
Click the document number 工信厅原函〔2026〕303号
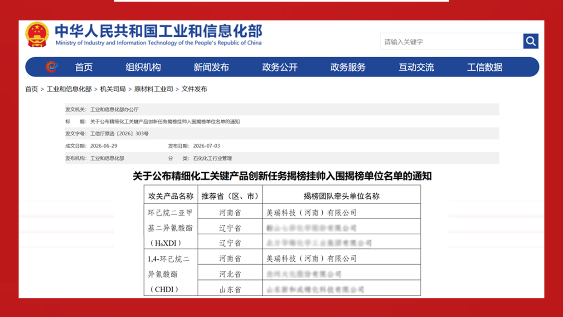pos(120,134)
